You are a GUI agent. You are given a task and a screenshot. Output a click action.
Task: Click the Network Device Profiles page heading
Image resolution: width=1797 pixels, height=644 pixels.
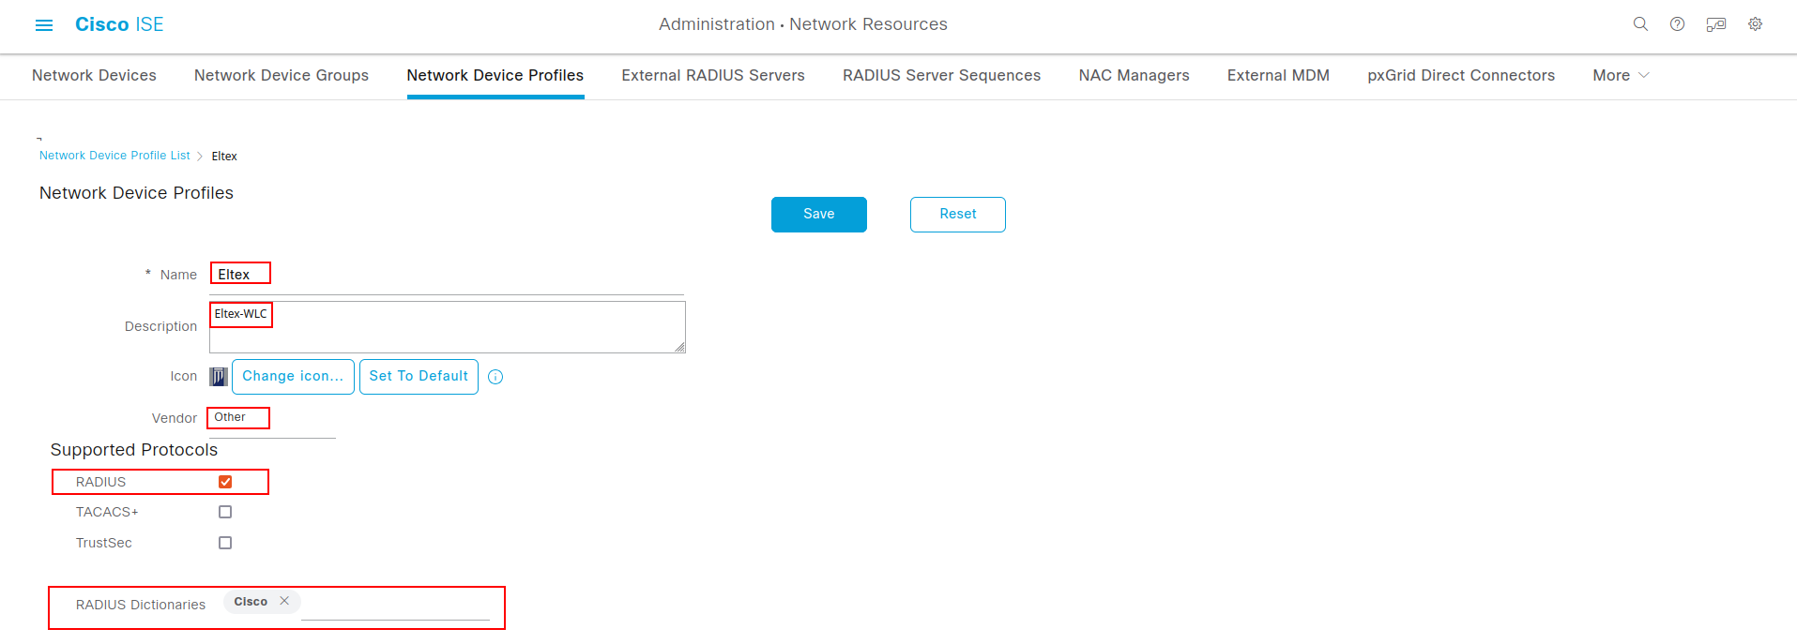point(136,193)
